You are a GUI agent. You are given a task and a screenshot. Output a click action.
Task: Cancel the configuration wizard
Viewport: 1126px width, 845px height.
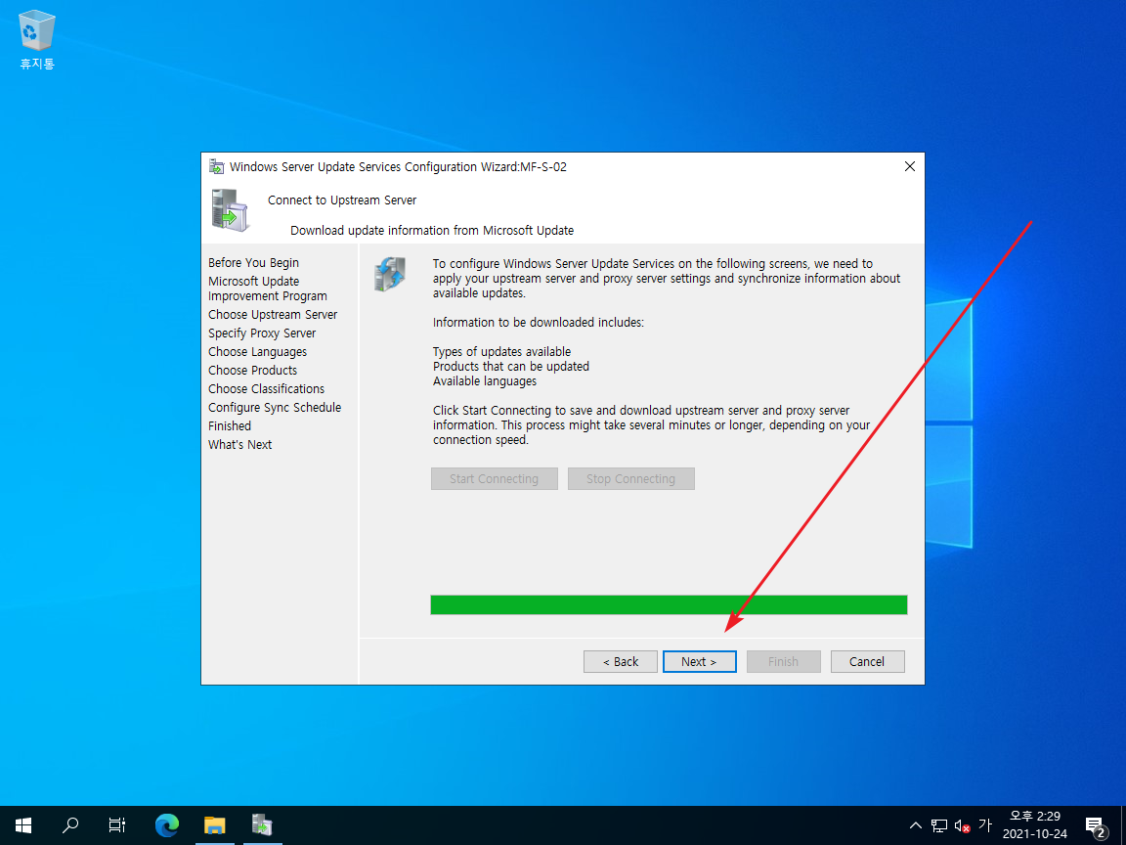[x=868, y=662]
